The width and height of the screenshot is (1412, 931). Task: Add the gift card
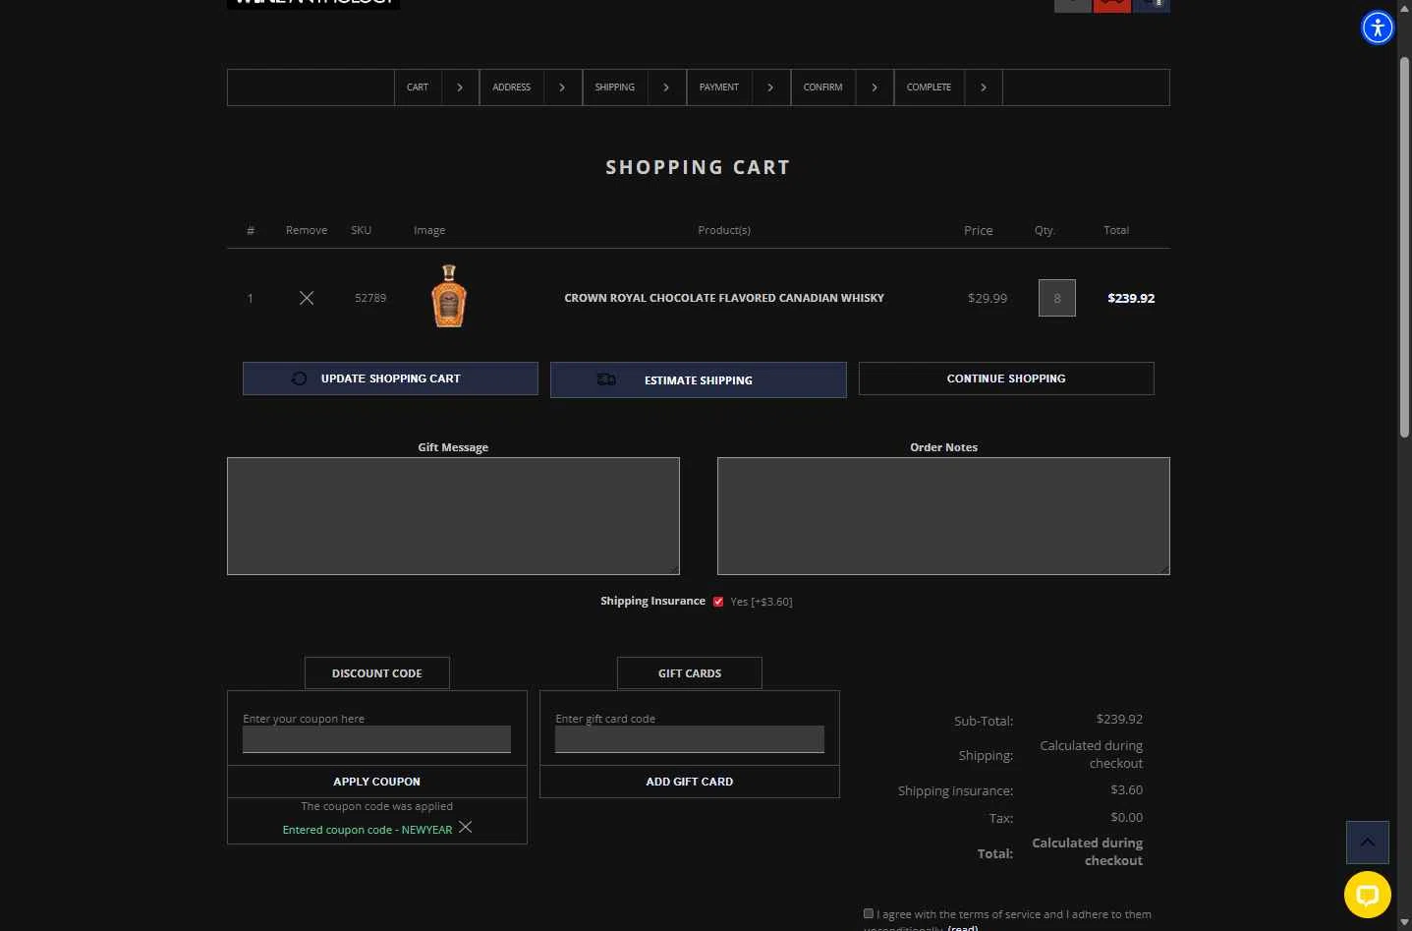tap(689, 782)
